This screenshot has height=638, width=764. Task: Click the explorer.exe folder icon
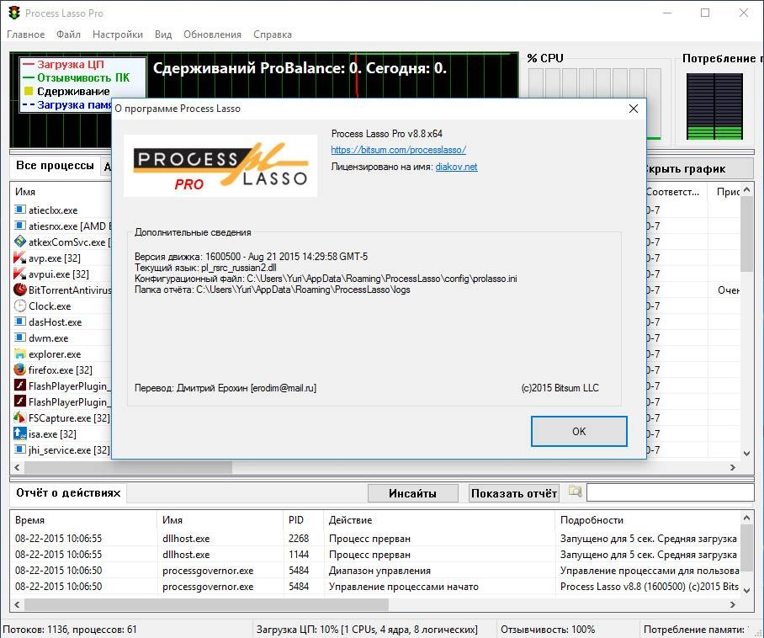click(x=19, y=354)
